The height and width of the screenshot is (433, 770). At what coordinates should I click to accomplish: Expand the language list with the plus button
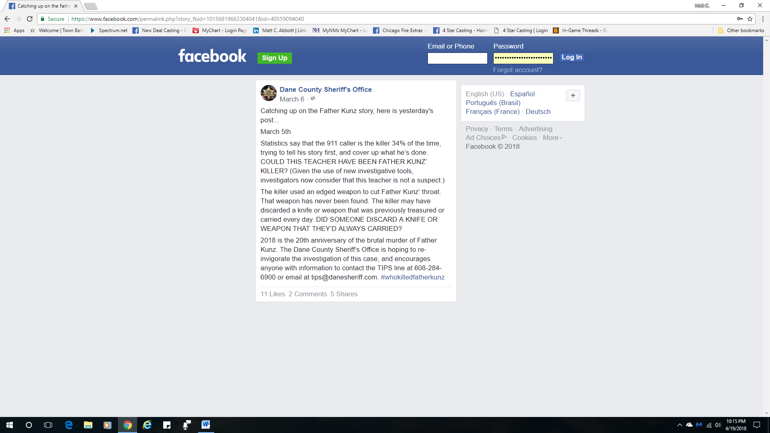pyautogui.click(x=573, y=95)
